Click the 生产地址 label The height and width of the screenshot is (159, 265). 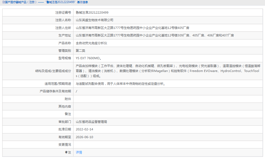(65, 35)
